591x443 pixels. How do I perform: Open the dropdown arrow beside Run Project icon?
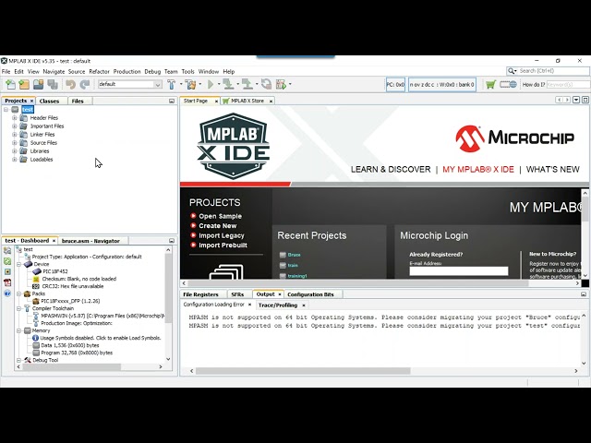[219, 84]
